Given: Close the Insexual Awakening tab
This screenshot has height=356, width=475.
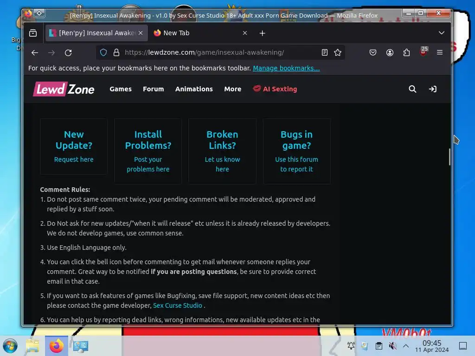Looking at the screenshot, I should (x=141, y=33).
